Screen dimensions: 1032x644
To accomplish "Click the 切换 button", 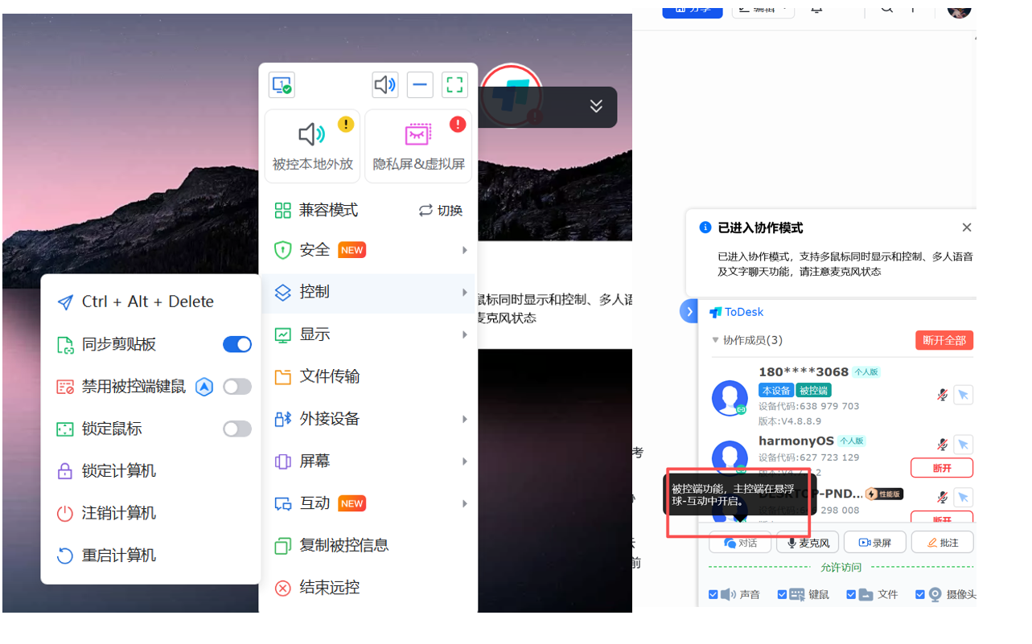I will pyautogui.click(x=441, y=211).
